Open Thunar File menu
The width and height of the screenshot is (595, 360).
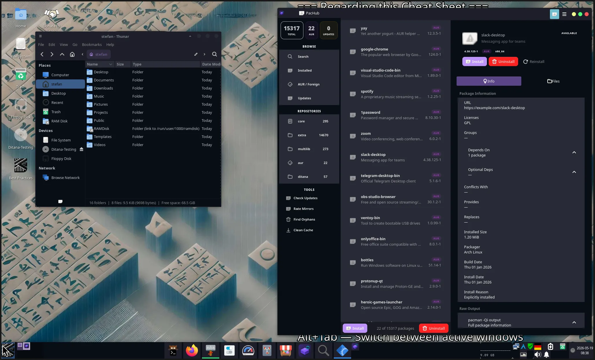pos(41,44)
